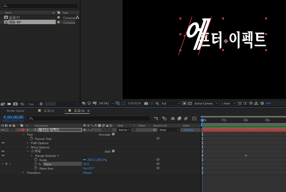Close the 실습-02 timeline tab

point(65,111)
